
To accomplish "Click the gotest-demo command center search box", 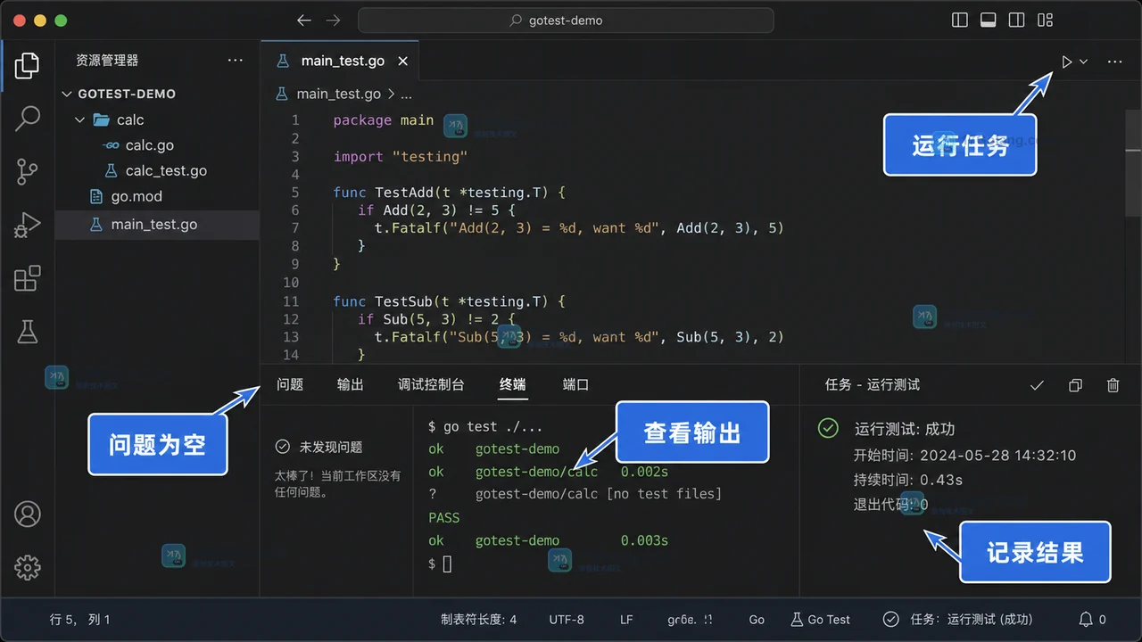I will [x=566, y=21].
